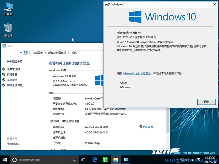Click the shield icon beside 设备管理器

(x=4, y=69)
